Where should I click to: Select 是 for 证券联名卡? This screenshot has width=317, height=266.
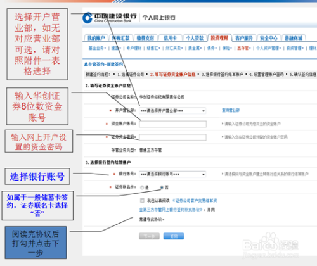click(x=142, y=187)
